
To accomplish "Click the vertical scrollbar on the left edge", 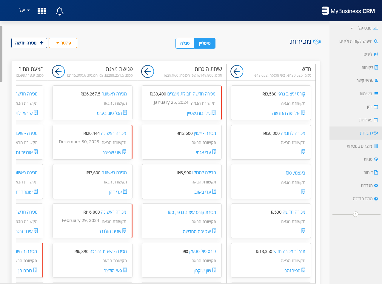I will point(1,54).
